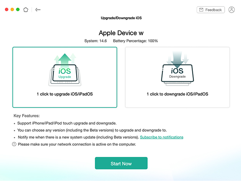Click the red close window button
Screen dimensions: 241x181
7,10
